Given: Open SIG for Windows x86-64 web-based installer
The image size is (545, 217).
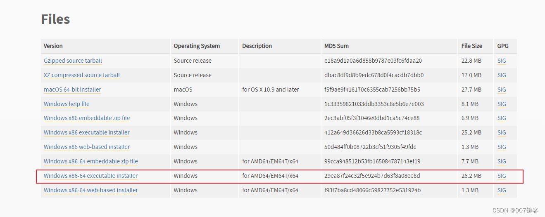Looking at the screenshot, I should (x=502, y=190).
